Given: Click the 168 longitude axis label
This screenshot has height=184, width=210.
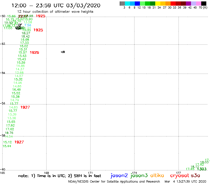Looking at the screenshot, I should pos(47,173).
